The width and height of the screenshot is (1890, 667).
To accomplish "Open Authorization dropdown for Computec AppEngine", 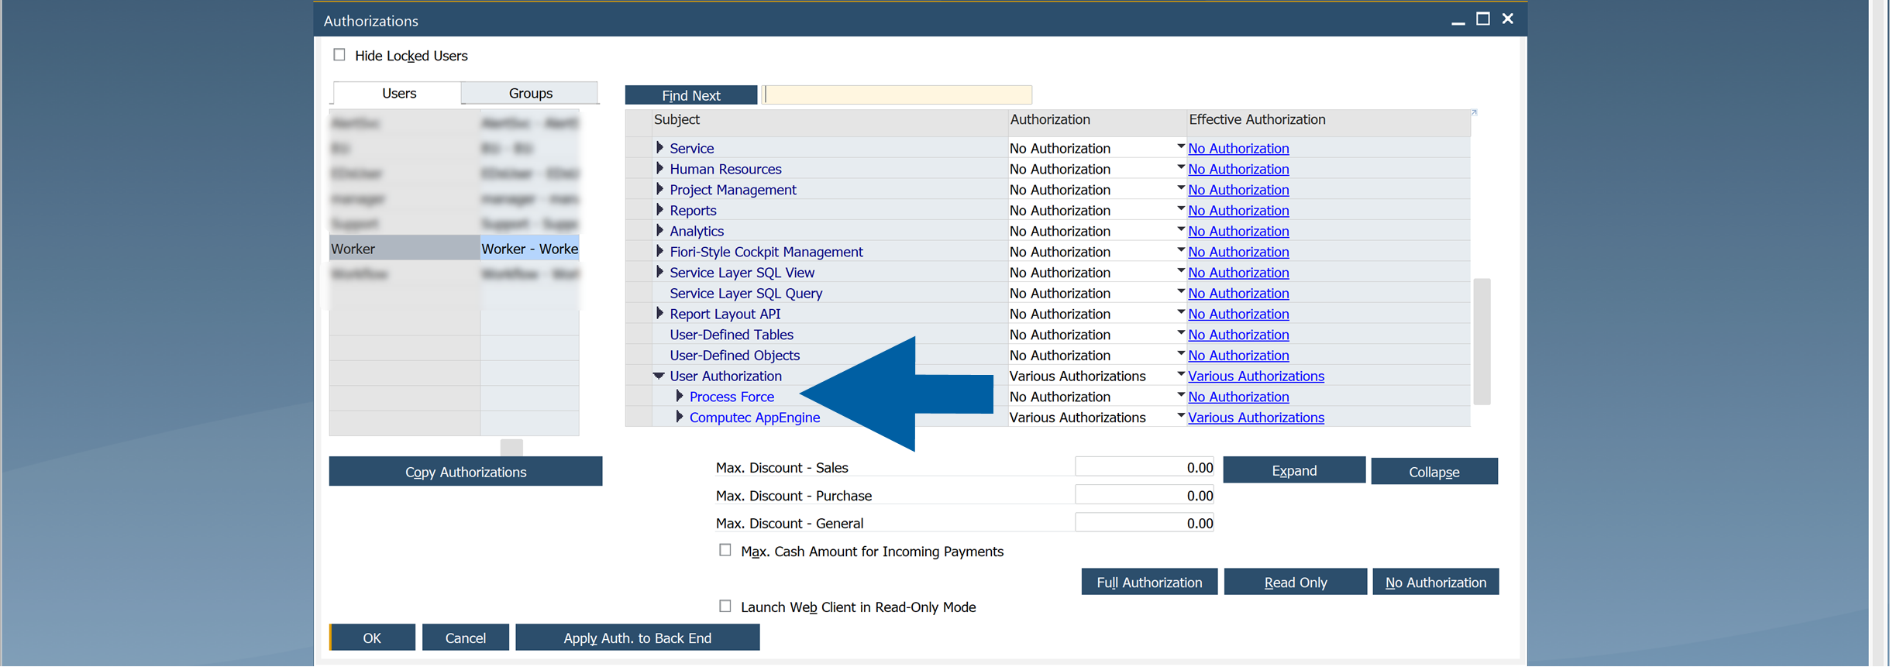I will [x=1180, y=416].
